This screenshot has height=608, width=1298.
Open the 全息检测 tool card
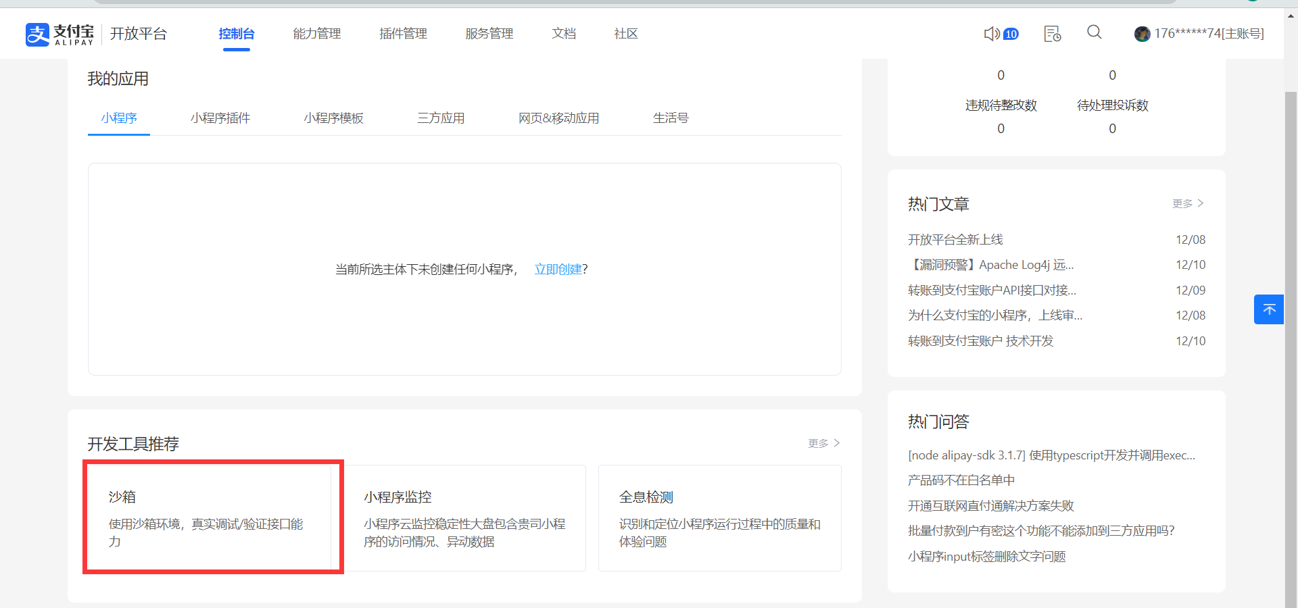pos(720,518)
